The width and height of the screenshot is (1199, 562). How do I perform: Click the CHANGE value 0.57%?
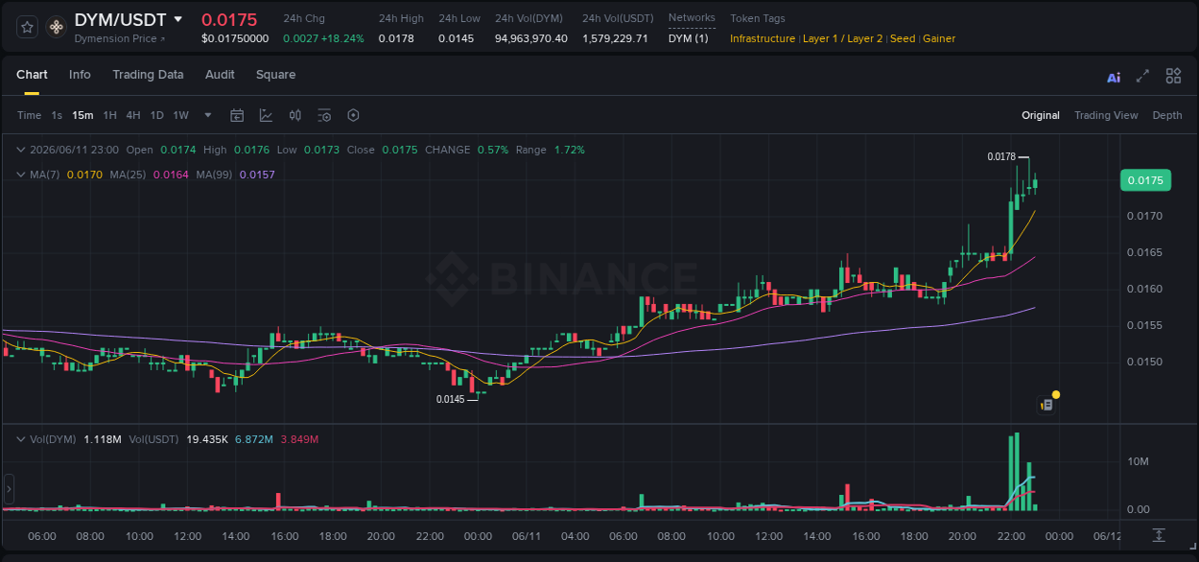(493, 150)
